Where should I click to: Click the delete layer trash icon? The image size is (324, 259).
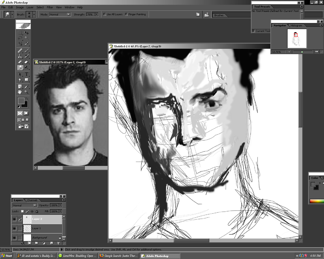coord(59,243)
